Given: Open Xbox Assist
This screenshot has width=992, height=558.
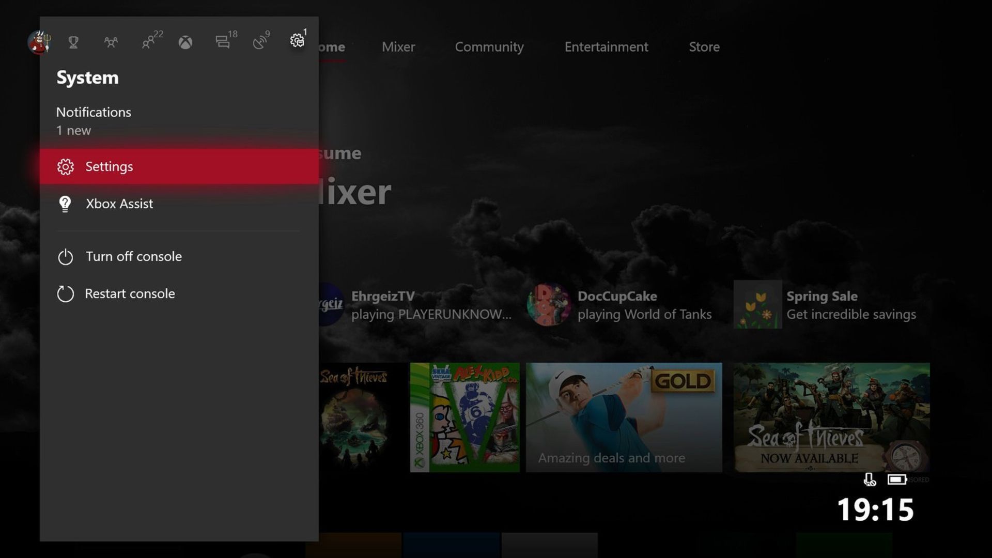Looking at the screenshot, I should pos(179,204).
